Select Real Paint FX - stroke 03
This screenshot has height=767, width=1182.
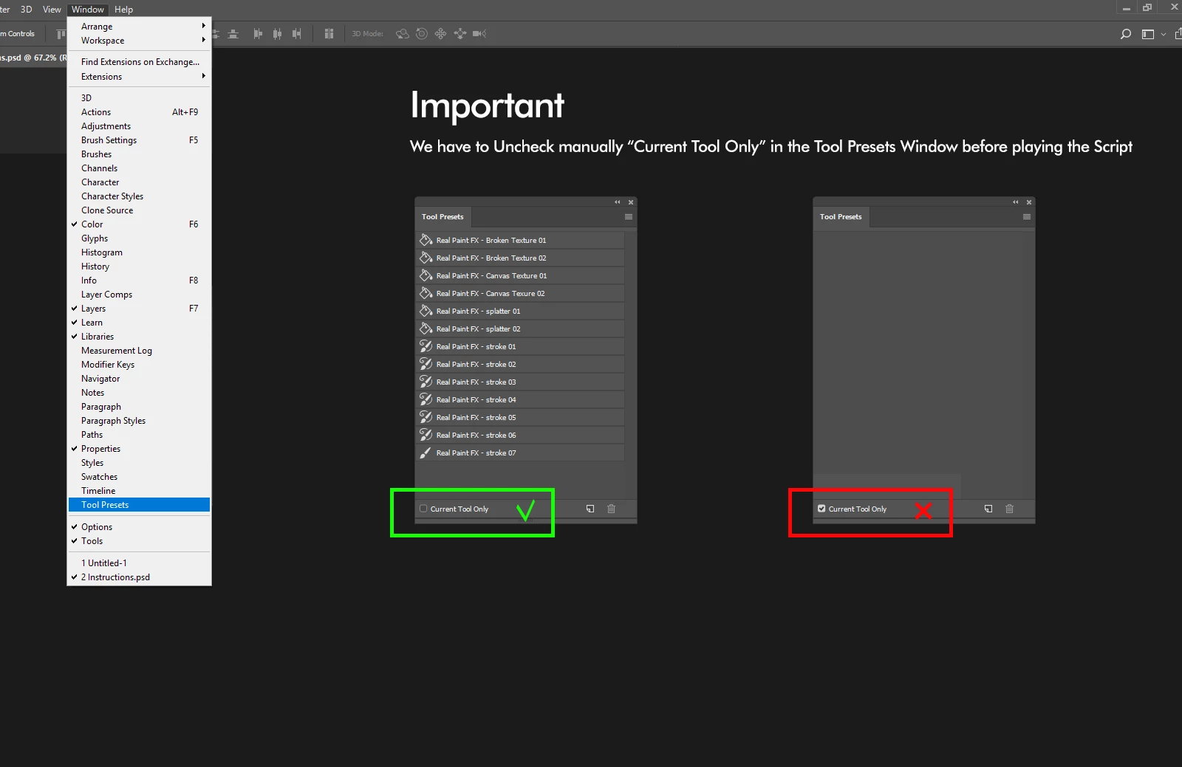(x=521, y=382)
